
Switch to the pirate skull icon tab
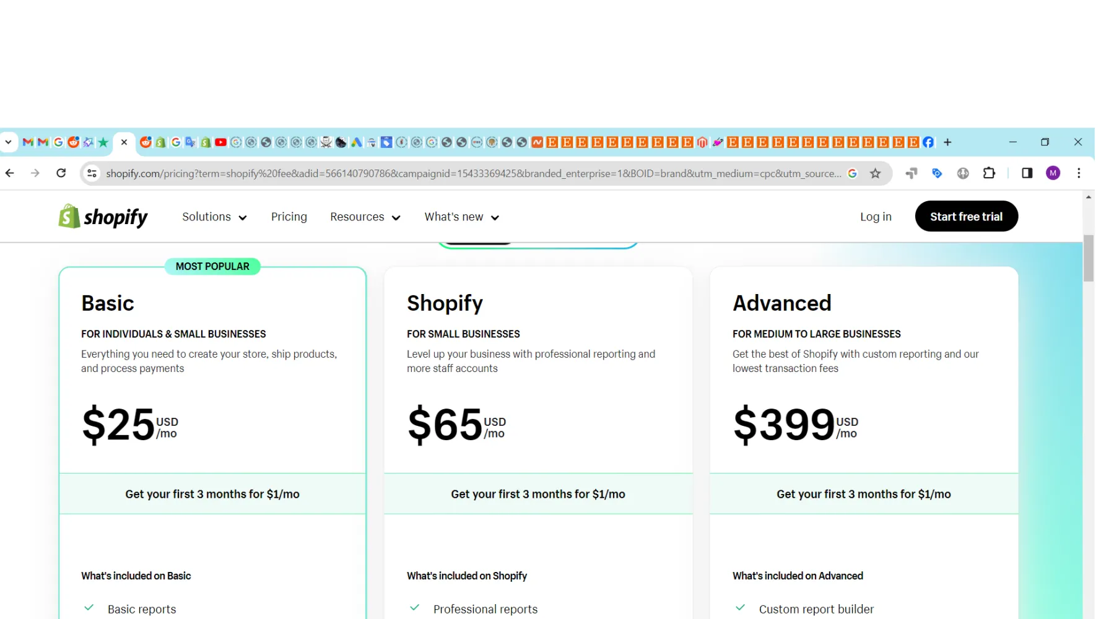point(326,142)
